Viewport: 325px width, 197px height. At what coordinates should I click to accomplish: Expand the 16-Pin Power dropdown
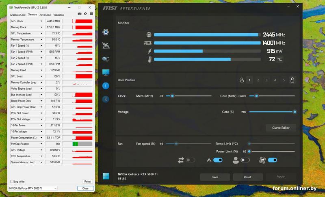coord(41,126)
